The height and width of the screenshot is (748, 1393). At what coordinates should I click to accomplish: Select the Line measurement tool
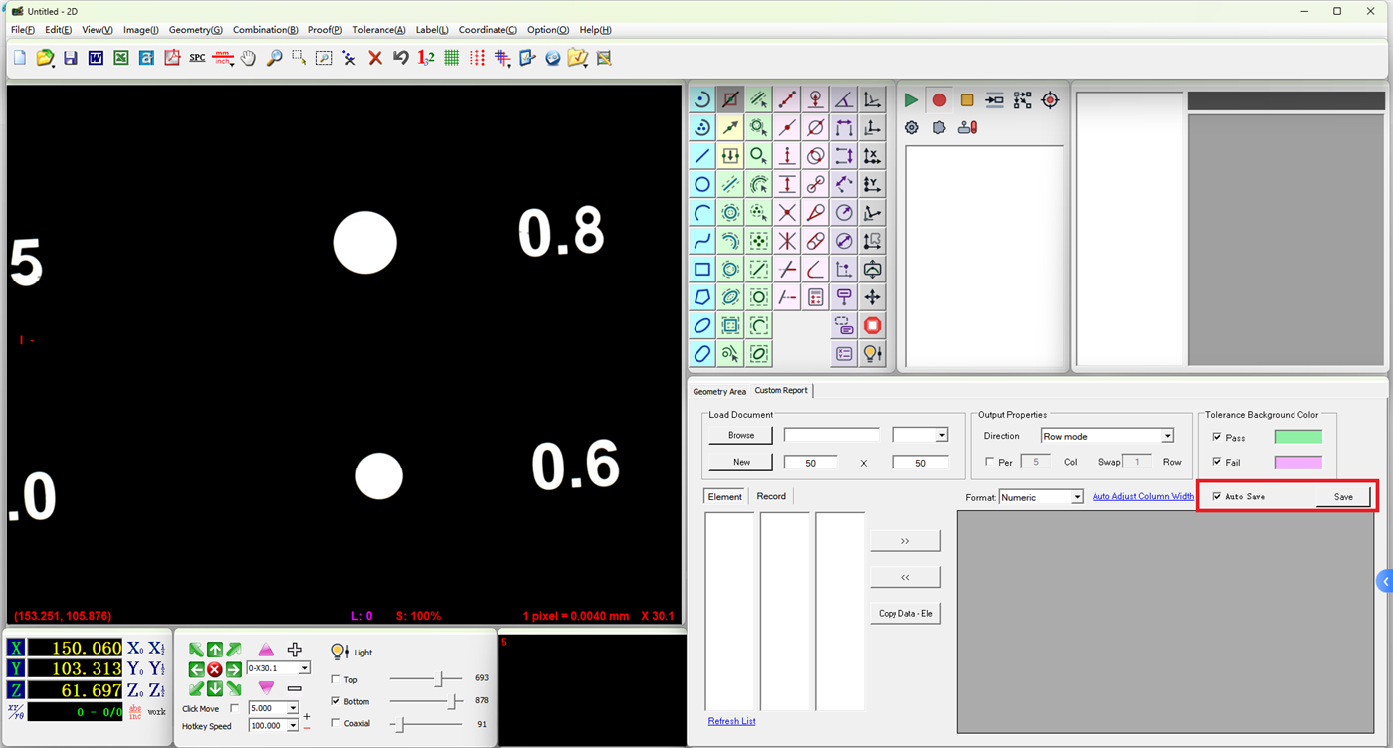pyautogui.click(x=702, y=156)
